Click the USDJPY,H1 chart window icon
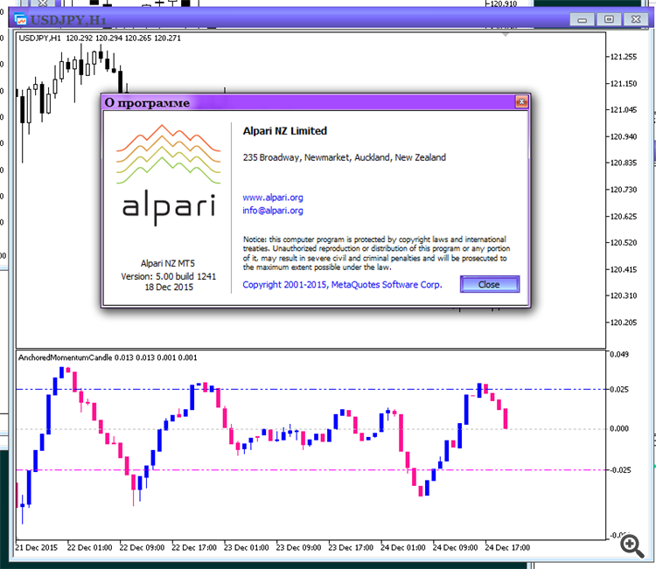 click(20, 19)
